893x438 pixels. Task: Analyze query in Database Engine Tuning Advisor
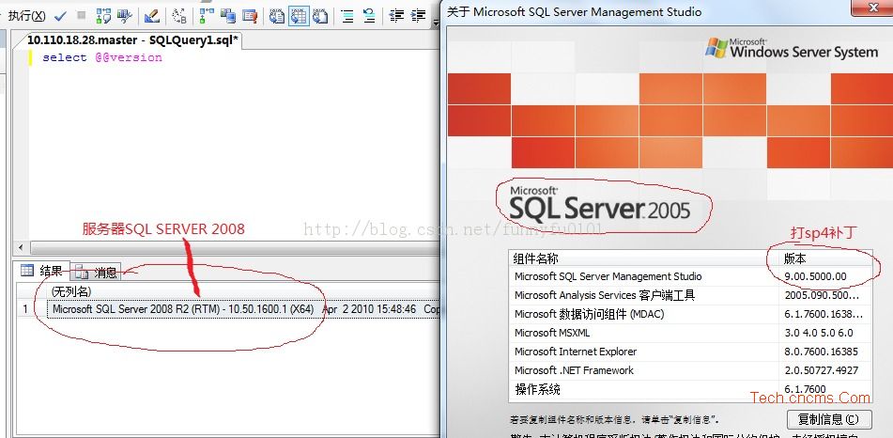(125, 15)
